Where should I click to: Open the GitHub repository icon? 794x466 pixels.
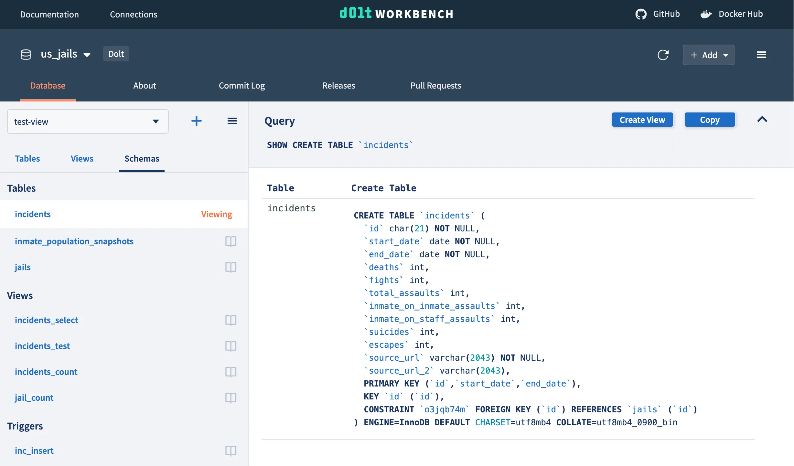click(642, 14)
